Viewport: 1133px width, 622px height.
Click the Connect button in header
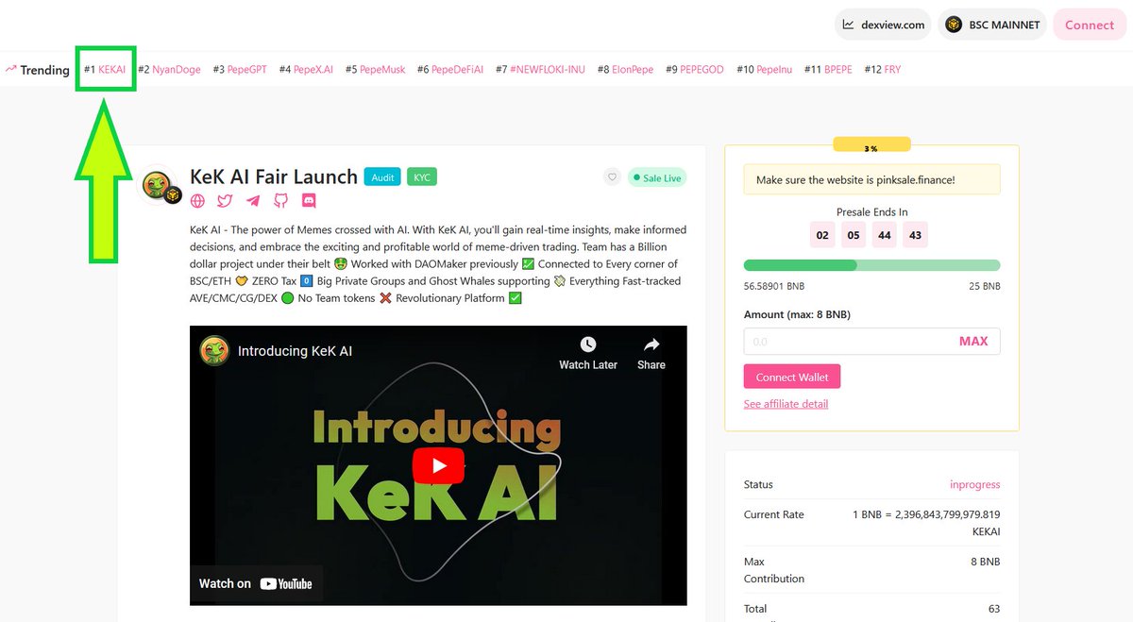[1090, 25]
